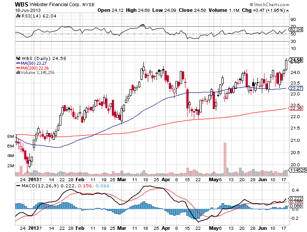This screenshot has width=307, height=232.
Task: Click the 2013 label on price time axis
Action: click(33, 179)
